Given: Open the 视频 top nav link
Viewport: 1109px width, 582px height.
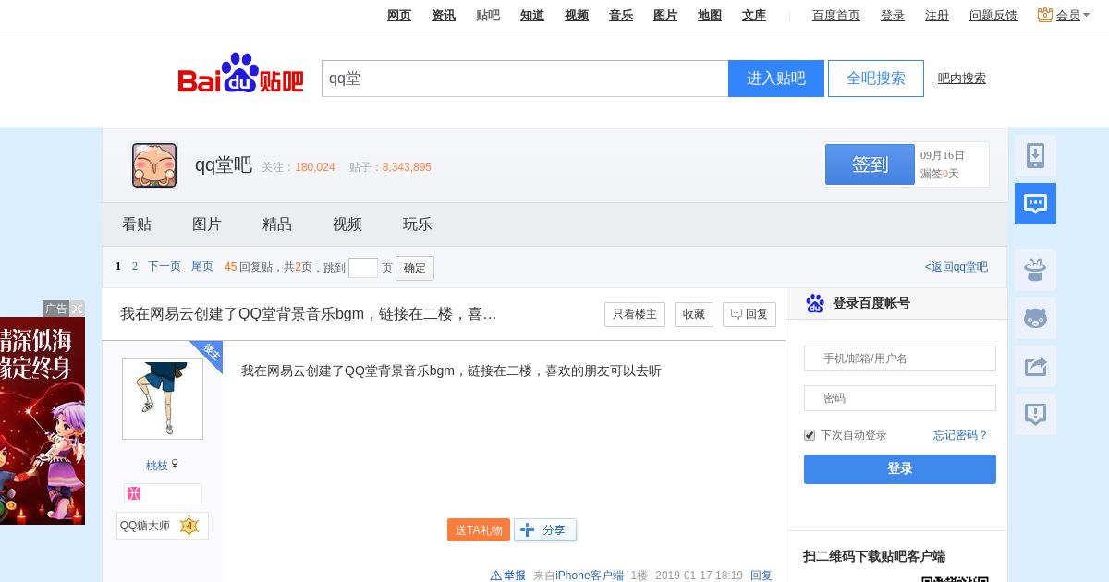Looking at the screenshot, I should (x=577, y=15).
